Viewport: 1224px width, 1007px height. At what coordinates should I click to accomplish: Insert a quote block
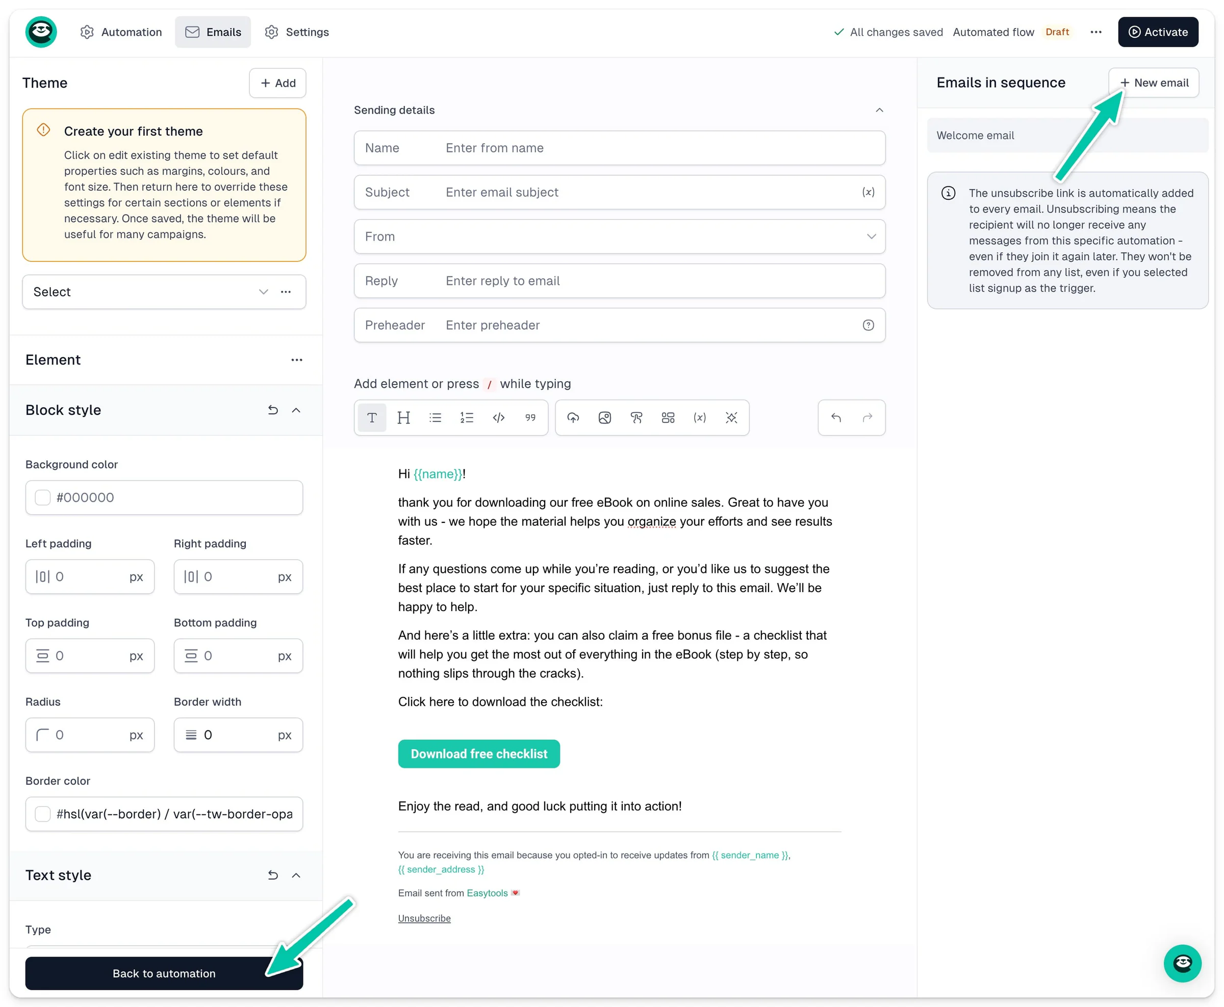tap(530, 418)
